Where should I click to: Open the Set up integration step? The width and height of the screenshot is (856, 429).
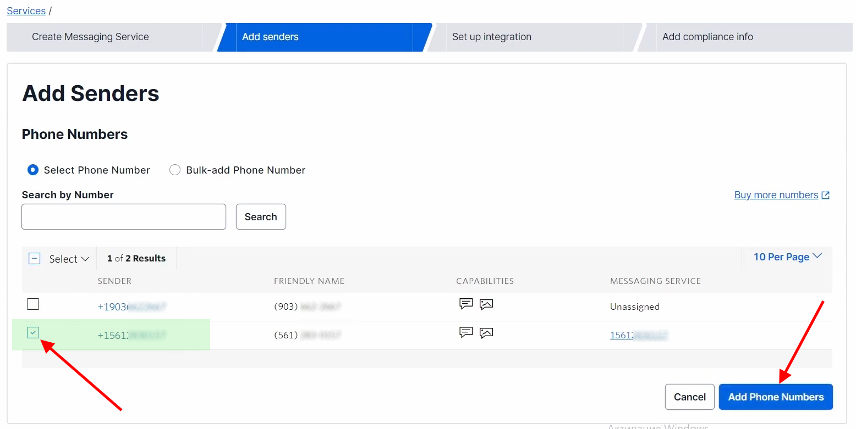[491, 37]
